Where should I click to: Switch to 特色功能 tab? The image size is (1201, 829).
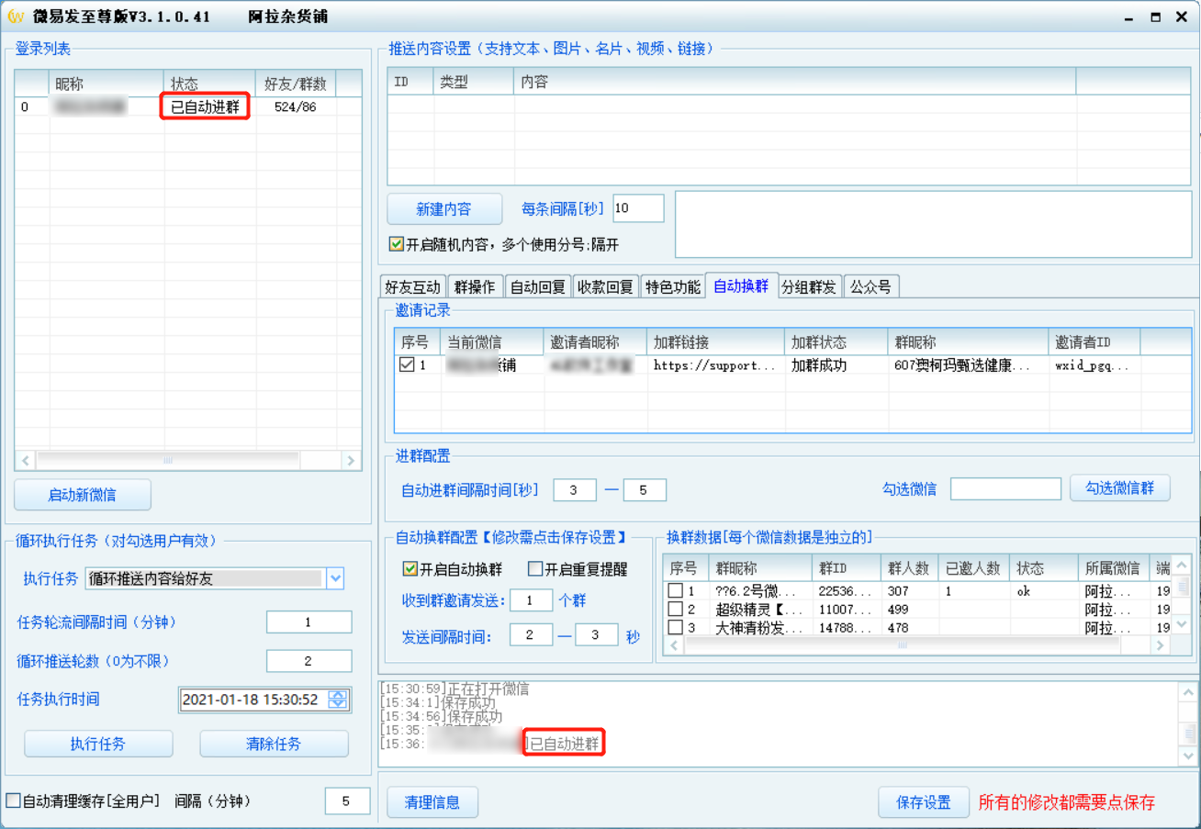click(672, 286)
